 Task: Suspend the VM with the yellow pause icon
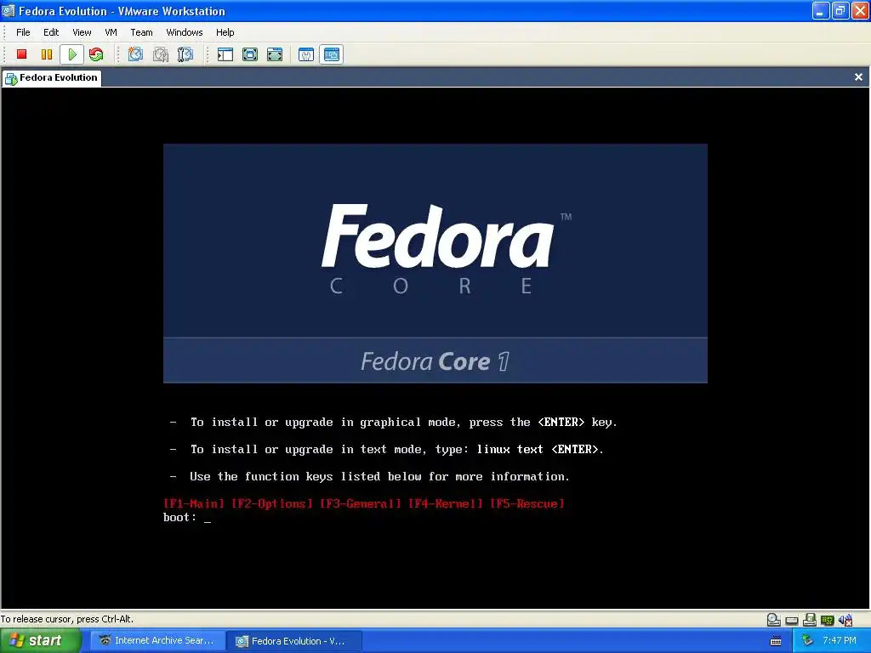(x=47, y=54)
